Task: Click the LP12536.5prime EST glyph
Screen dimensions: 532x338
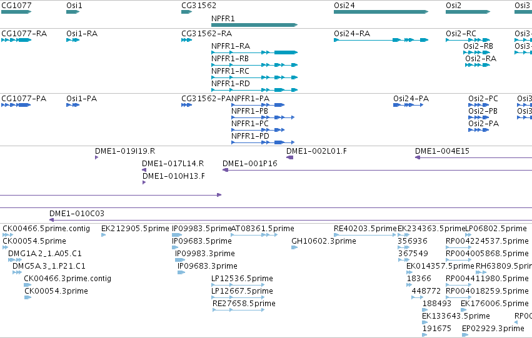Action: 238,285
